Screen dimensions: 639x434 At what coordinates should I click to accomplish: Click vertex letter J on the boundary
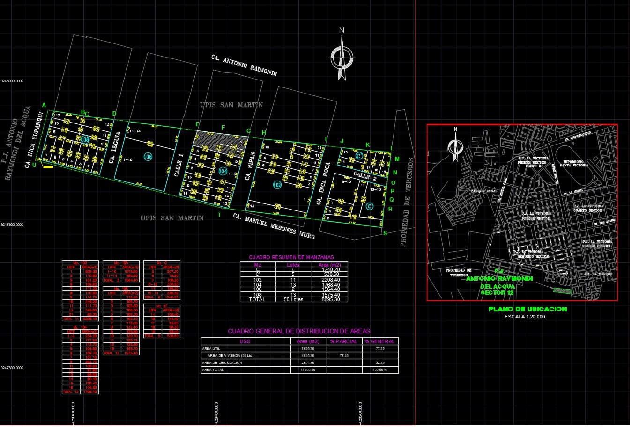(x=342, y=141)
